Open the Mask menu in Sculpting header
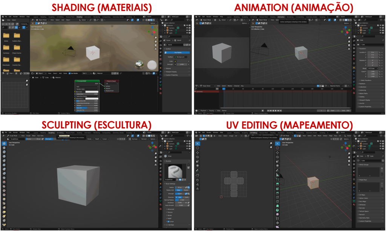The image size is (386, 233). [34, 136]
